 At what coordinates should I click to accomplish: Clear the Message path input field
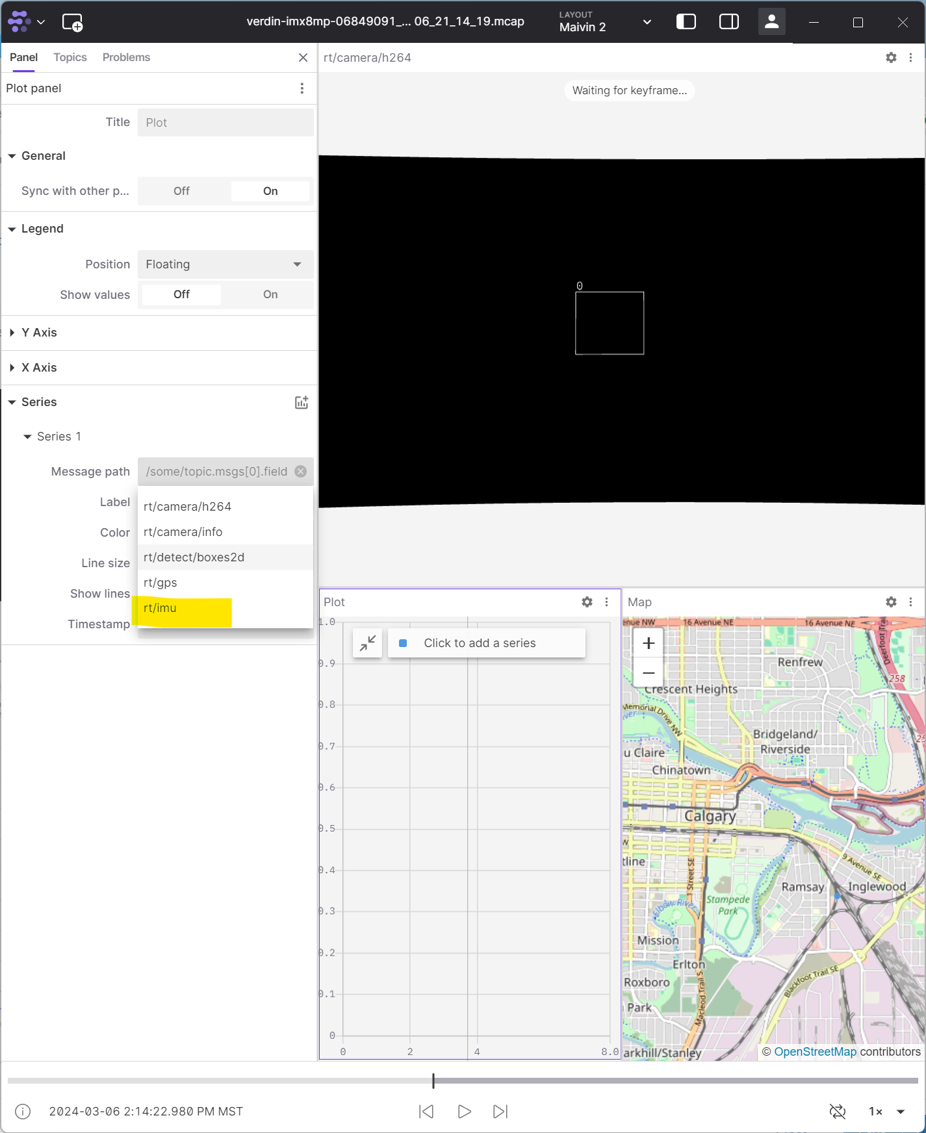tap(301, 472)
